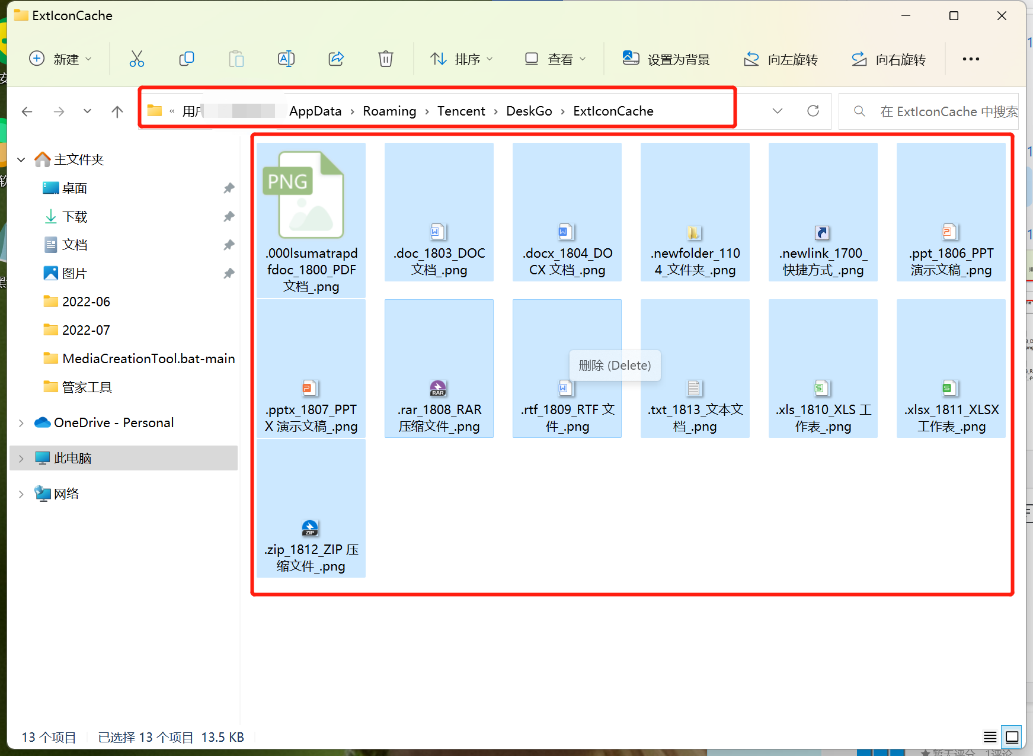Open the three-dots more options menu
Viewport: 1033px width, 756px height.
[971, 59]
